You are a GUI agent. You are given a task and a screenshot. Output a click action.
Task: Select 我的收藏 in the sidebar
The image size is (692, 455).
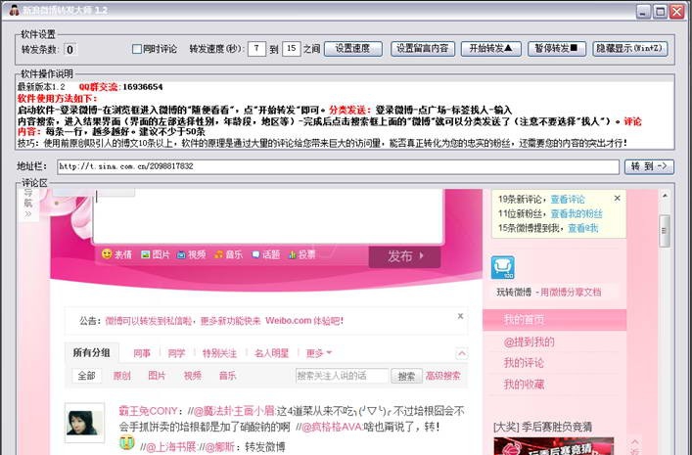[524, 385]
